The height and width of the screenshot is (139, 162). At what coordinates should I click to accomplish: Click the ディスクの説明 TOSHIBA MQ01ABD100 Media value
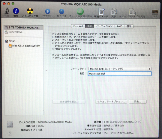(x=55, y=122)
